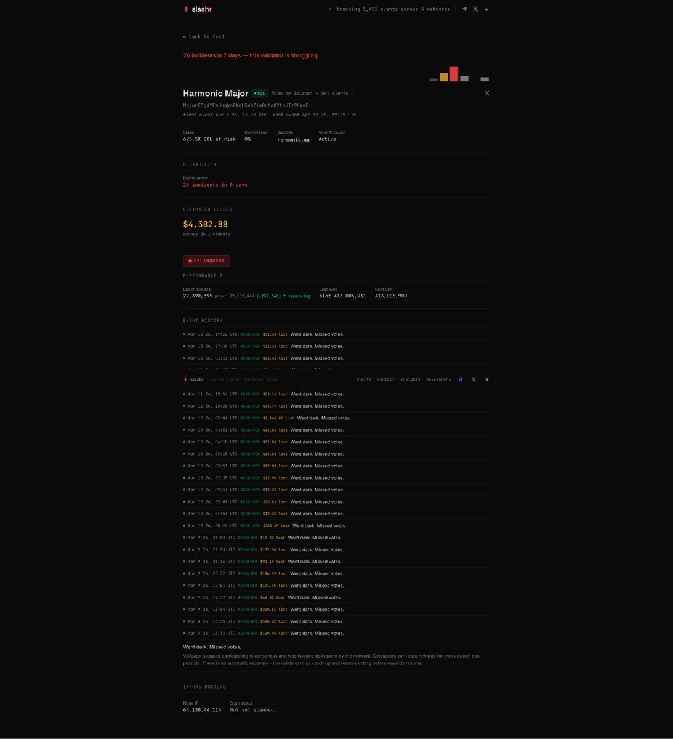Click the red '26 incidents in 7 days' warning
The width and height of the screenshot is (673, 739).
tap(251, 55)
